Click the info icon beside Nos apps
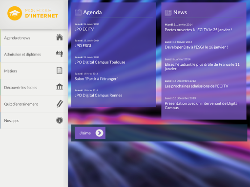Viewport: 250px width, 187px height. pyautogui.click(x=60, y=120)
